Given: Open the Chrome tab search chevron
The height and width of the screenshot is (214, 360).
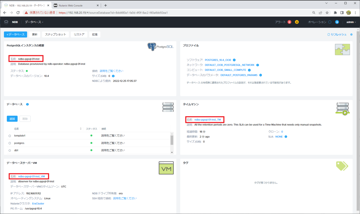Looking at the screenshot, I should coord(327,3).
